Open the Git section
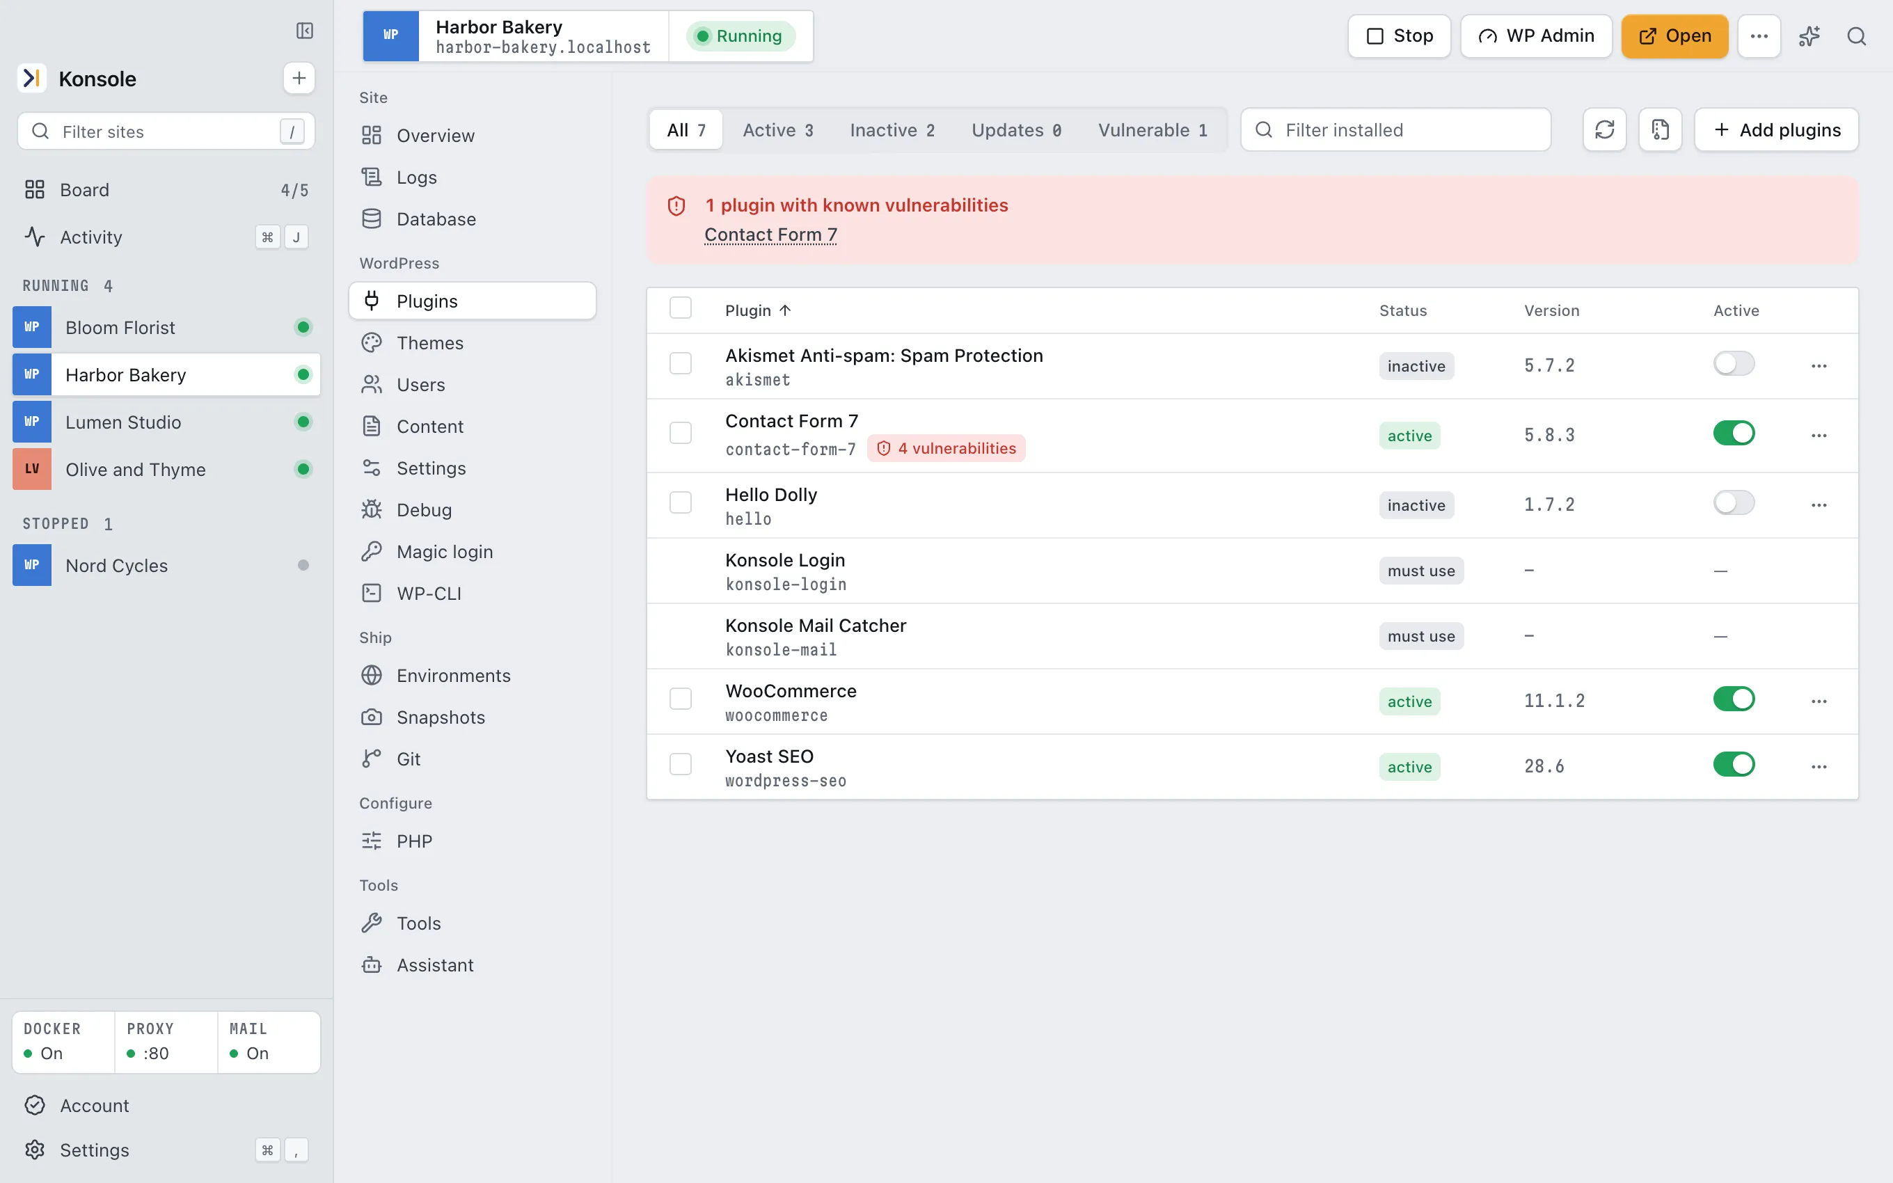Viewport: 1893px width, 1183px height. (473, 759)
